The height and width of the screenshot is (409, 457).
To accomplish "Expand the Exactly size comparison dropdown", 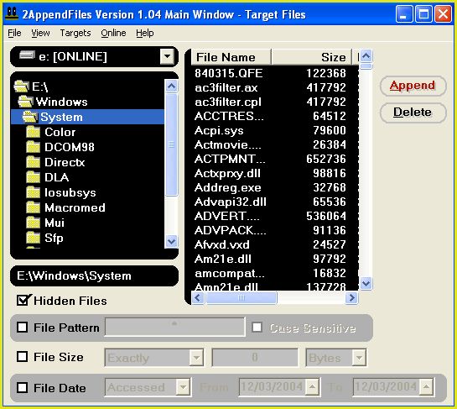I will [x=196, y=357].
